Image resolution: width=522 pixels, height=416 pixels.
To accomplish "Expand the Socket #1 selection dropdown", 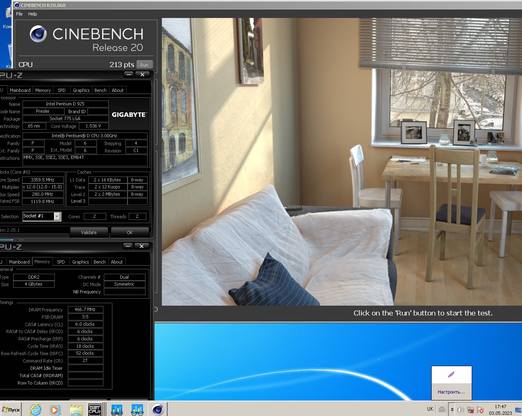I will point(57,216).
